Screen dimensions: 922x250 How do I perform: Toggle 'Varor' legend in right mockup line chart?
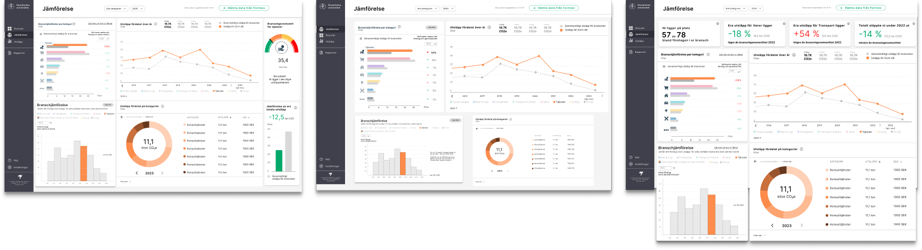(x=850, y=132)
